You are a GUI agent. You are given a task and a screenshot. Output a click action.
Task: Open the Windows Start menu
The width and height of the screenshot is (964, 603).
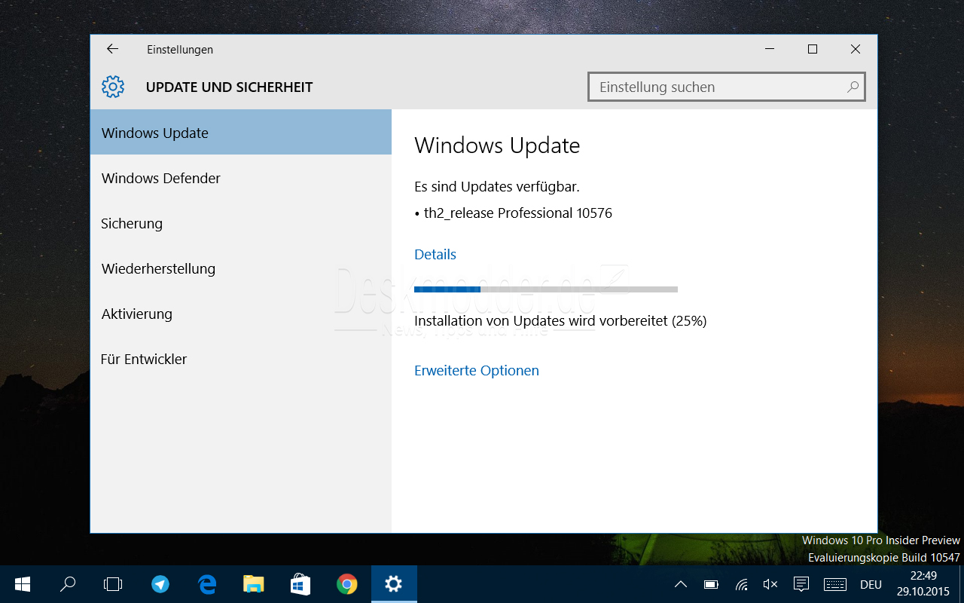point(23,584)
